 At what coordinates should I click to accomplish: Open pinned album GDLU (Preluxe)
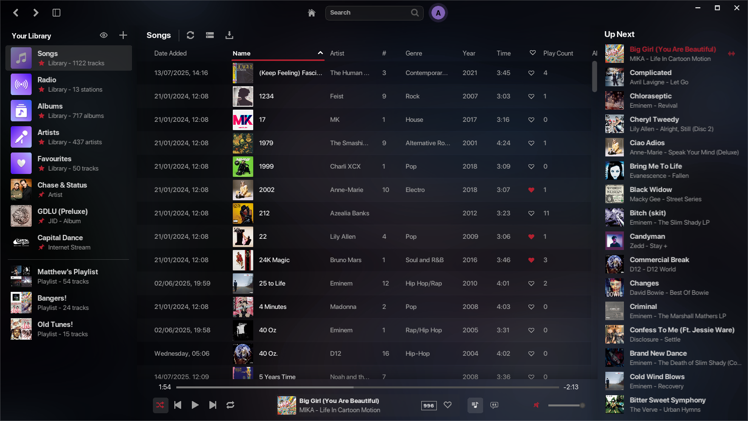click(x=69, y=216)
